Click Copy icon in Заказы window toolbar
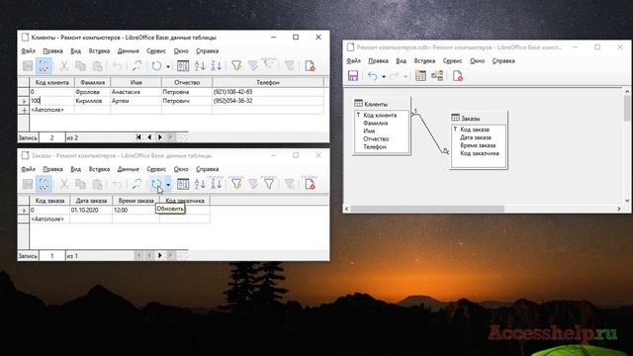633x356 pixels. 80,185
